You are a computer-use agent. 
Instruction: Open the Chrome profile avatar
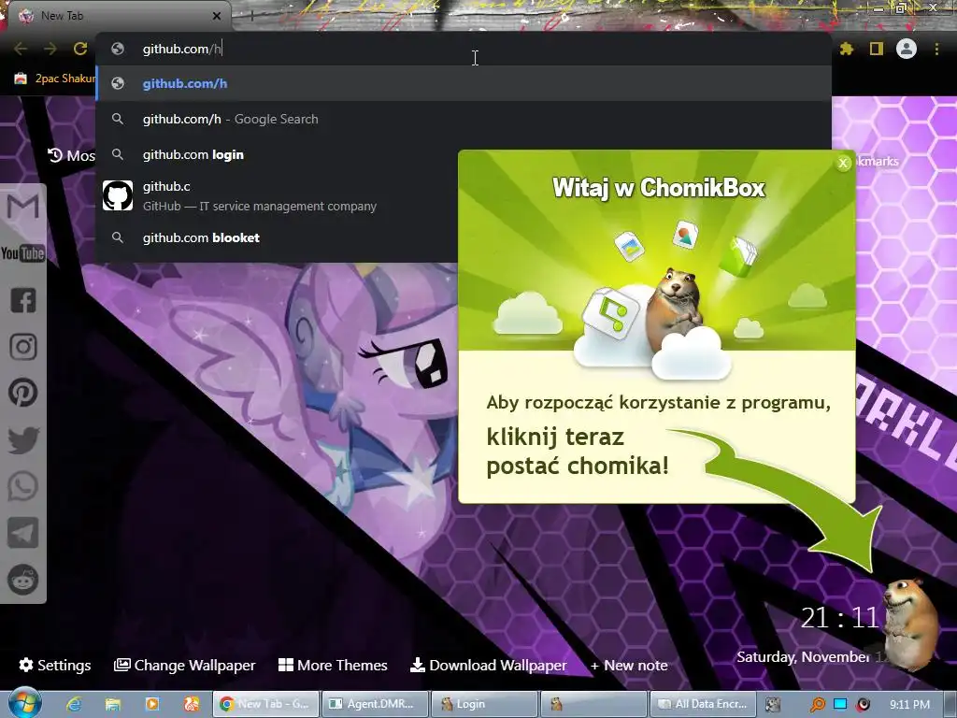pos(907,49)
